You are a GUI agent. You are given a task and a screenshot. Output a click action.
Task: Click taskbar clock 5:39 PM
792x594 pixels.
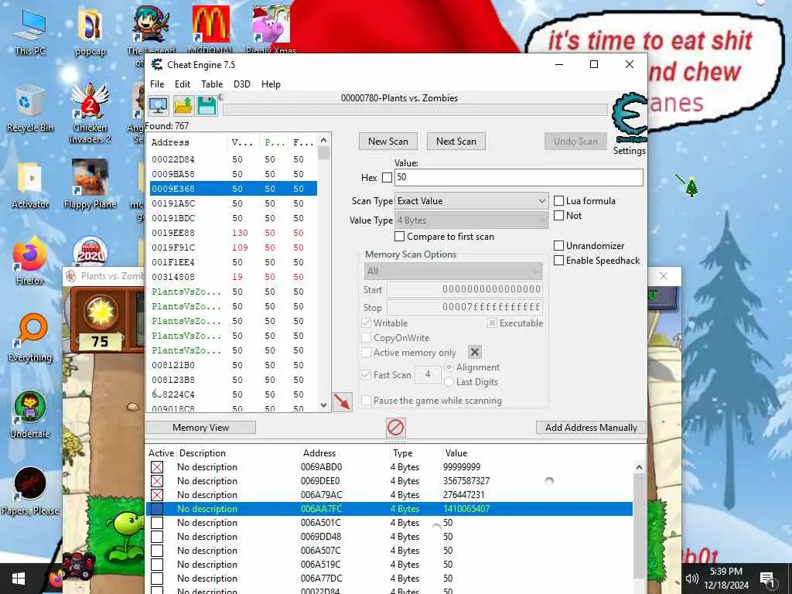pyautogui.click(x=725, y=572)
